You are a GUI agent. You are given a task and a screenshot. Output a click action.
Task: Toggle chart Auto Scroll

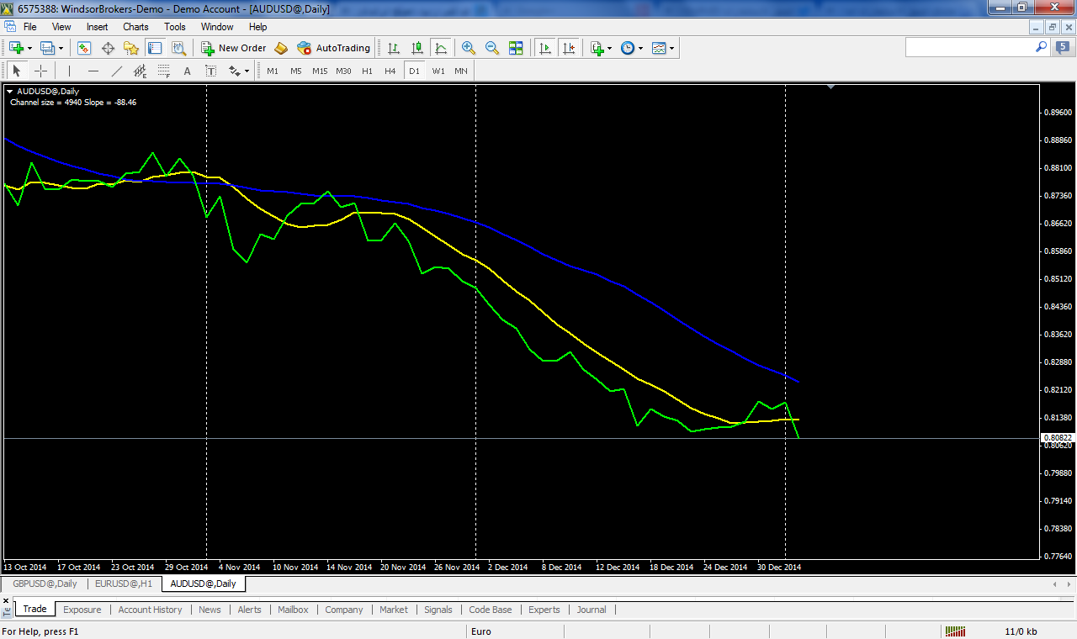tap(545, 48)
